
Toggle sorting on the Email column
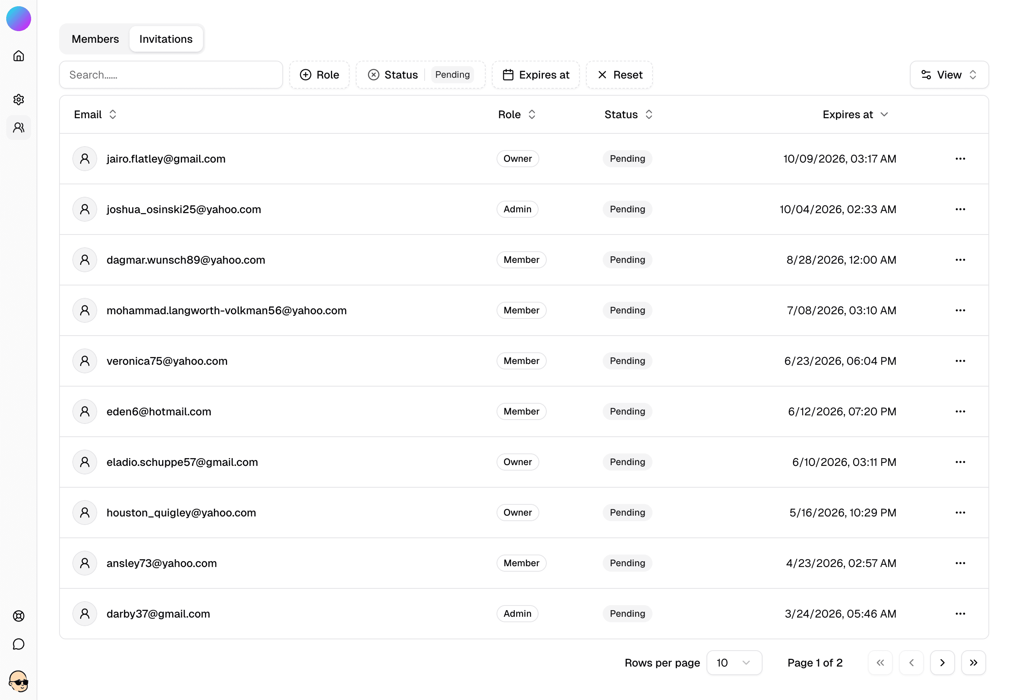tap(113, 114)
